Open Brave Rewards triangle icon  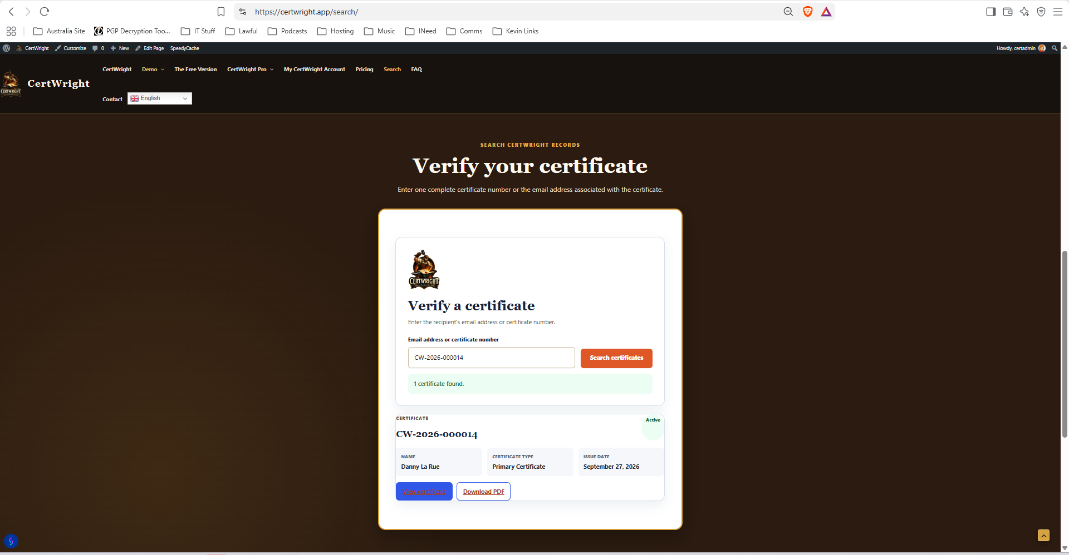point(826,12)
